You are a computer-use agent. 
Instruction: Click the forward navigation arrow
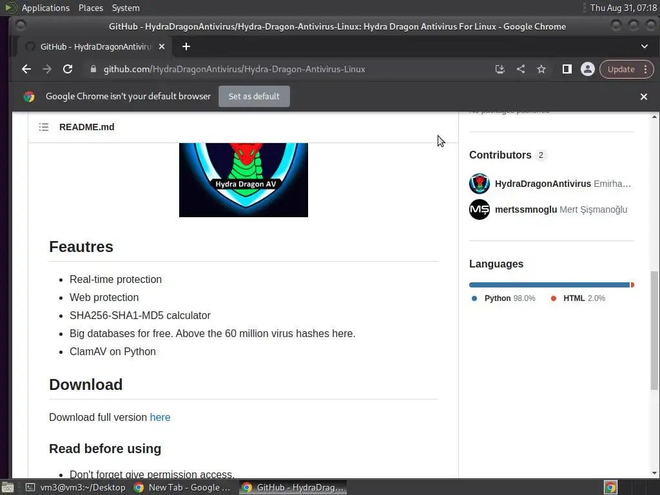[46, 69]
